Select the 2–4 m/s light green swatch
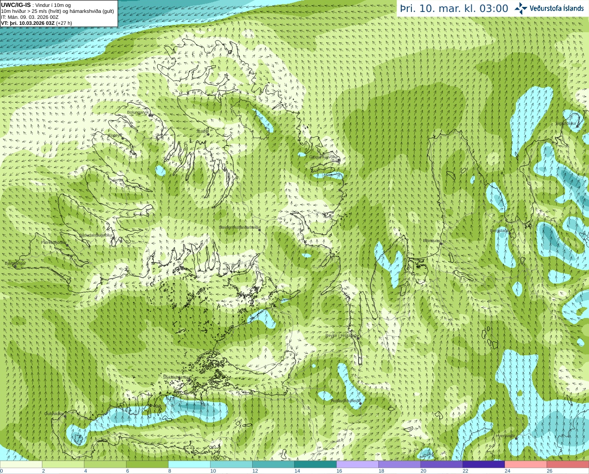The image size is (589, 474). coord(63,464)
